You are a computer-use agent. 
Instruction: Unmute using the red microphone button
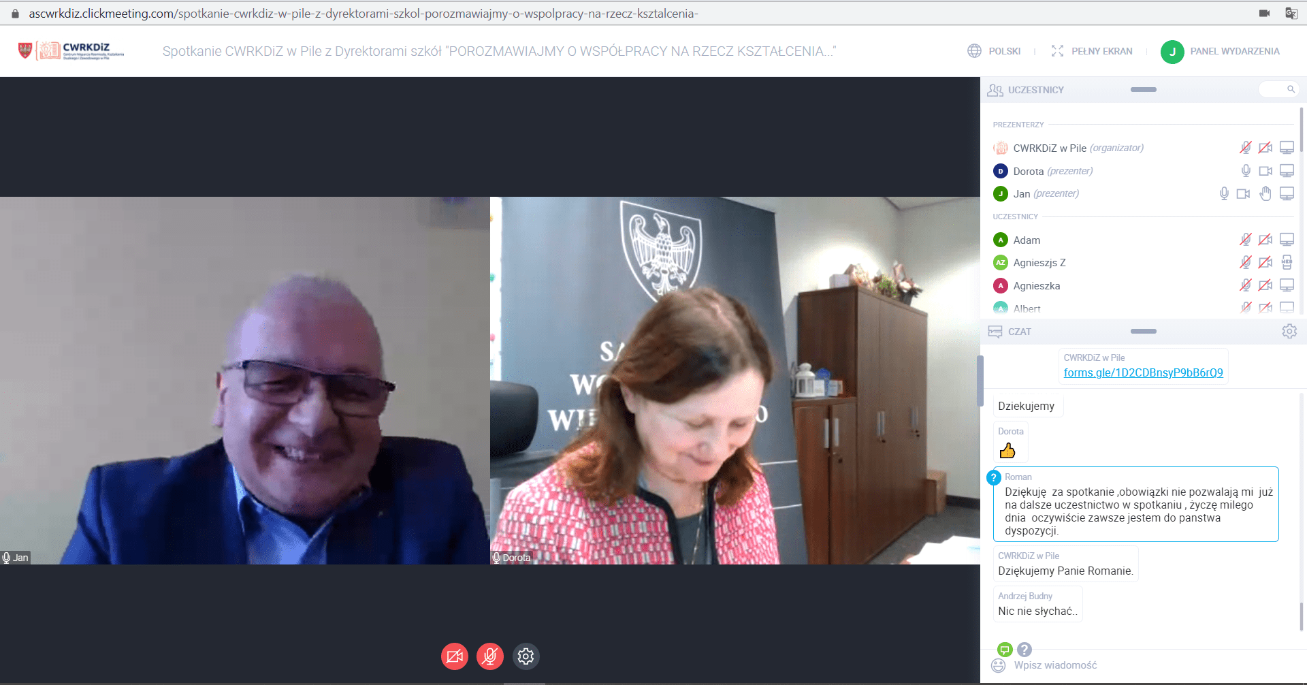490,656
